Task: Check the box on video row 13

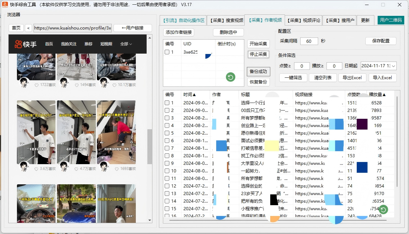Action: (167, 194)
